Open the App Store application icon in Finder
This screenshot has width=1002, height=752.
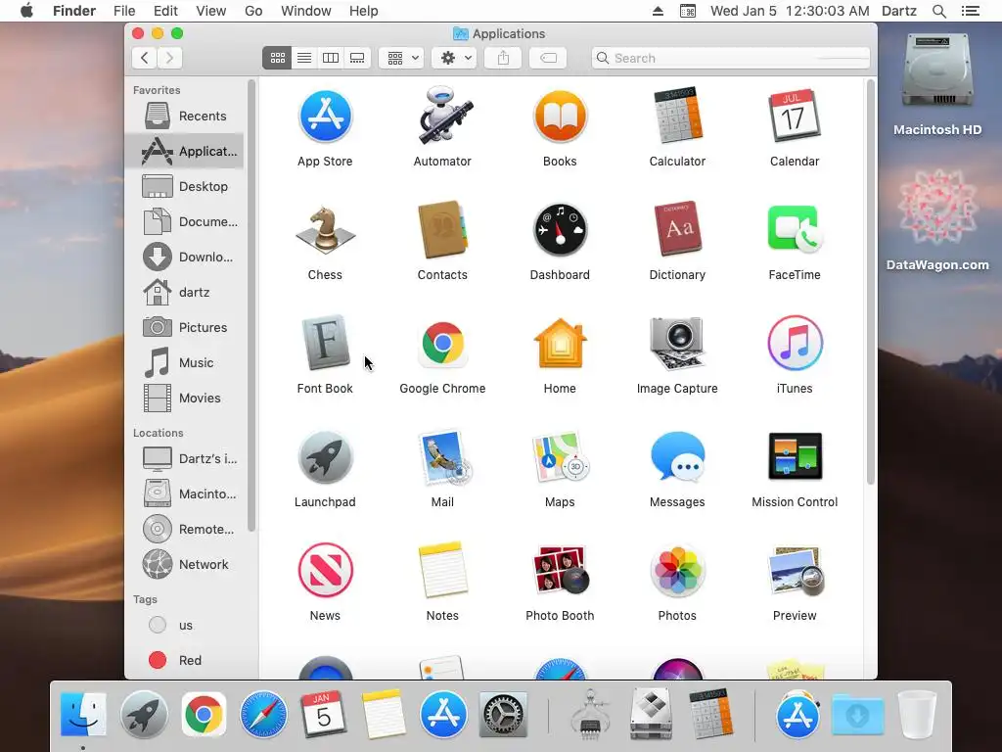[325, 117]
